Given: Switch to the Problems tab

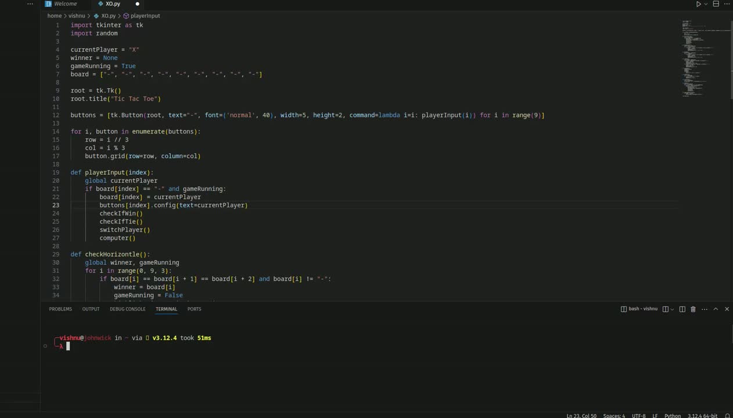Looking at the screenshot, I should (x=60, y=309).
